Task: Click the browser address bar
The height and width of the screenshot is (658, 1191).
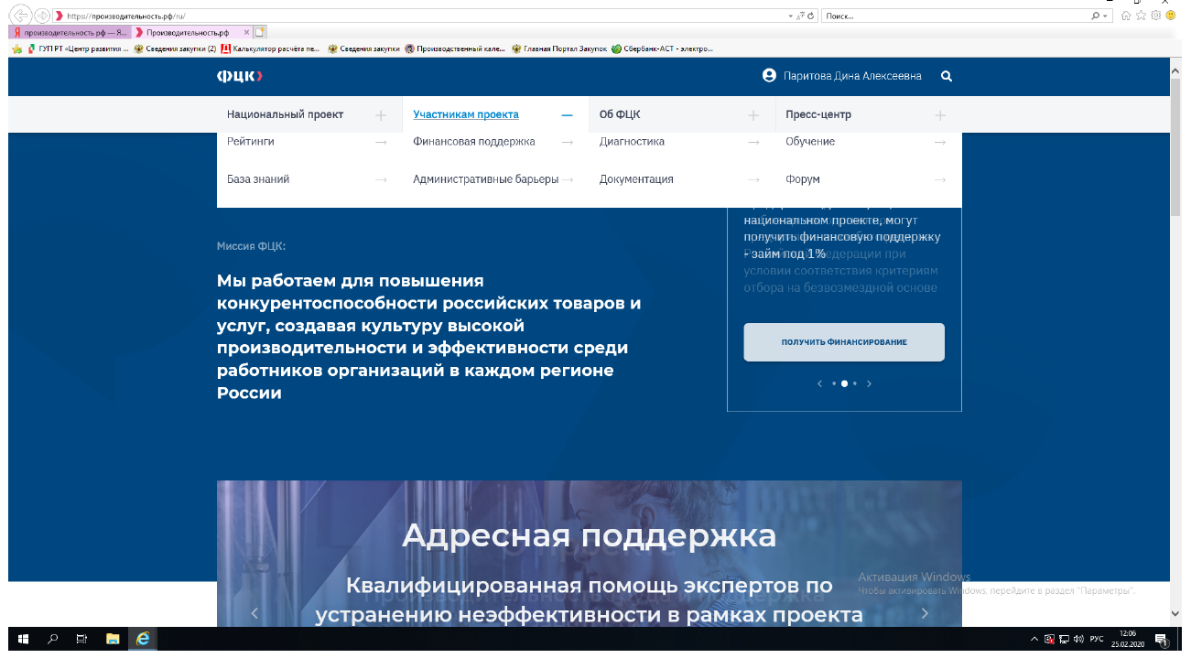Action: (x=421, y=16)
